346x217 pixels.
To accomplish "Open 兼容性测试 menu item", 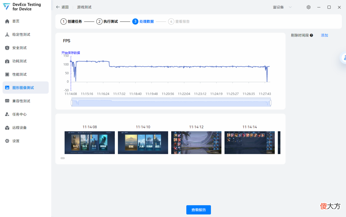I will pos(26,101).
